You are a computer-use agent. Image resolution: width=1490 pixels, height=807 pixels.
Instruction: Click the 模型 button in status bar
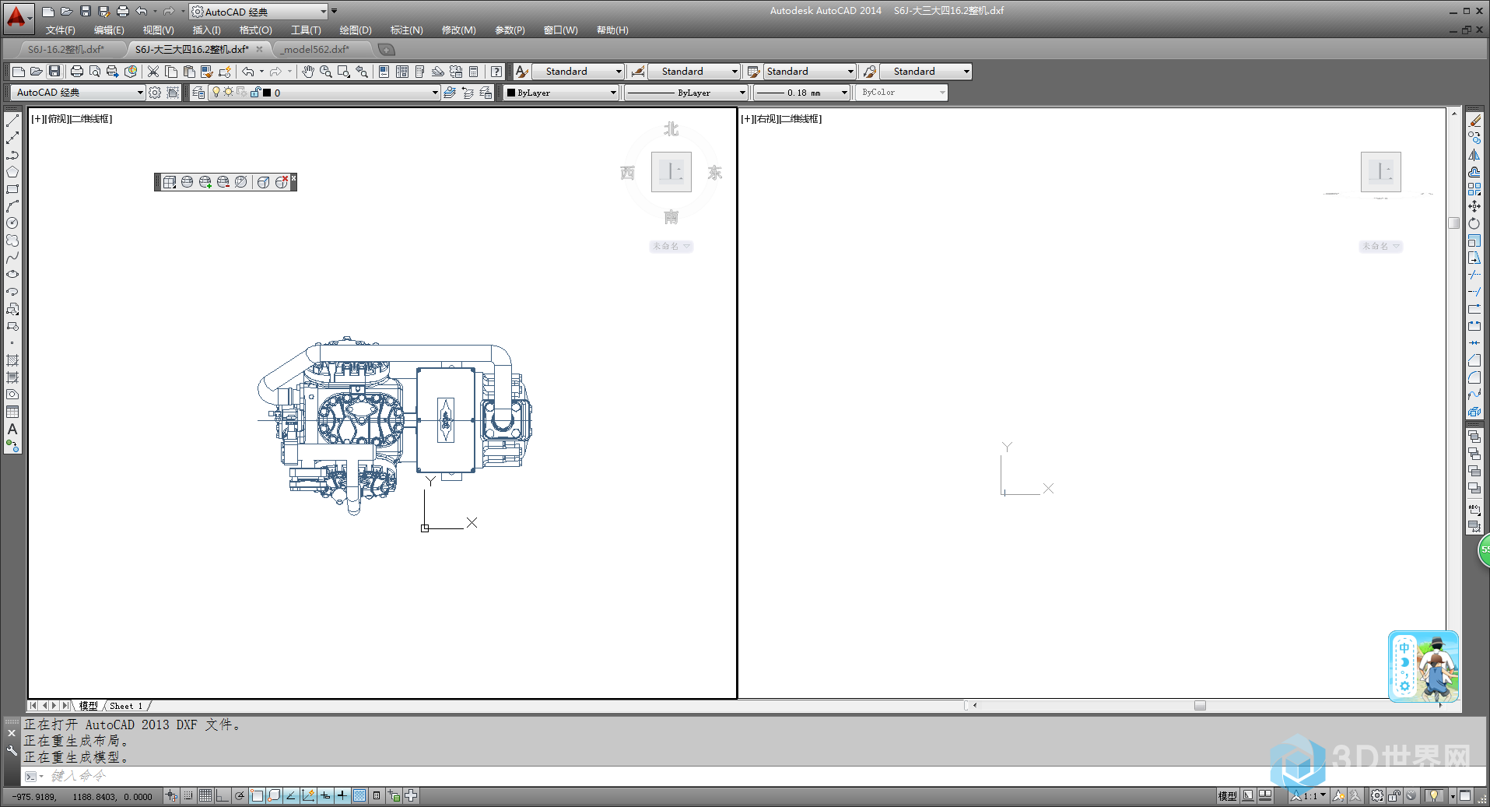1227,795
